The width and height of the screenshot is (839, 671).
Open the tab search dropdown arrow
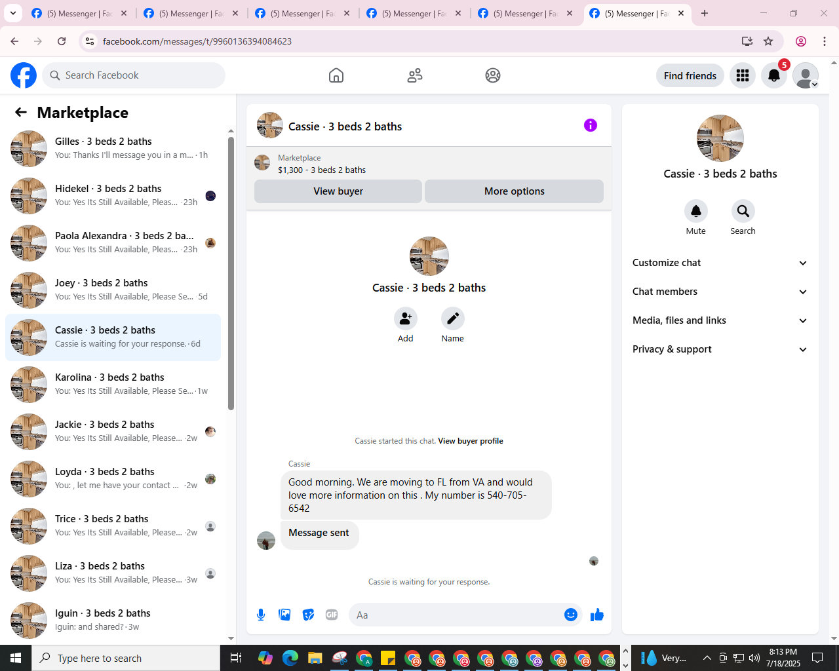coord(13,13)
